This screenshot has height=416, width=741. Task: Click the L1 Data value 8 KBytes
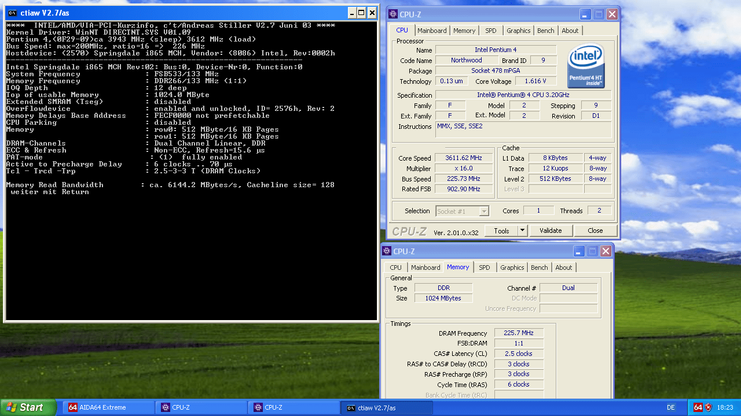pos(555,158)
